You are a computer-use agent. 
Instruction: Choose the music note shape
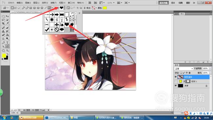[72, 14]
